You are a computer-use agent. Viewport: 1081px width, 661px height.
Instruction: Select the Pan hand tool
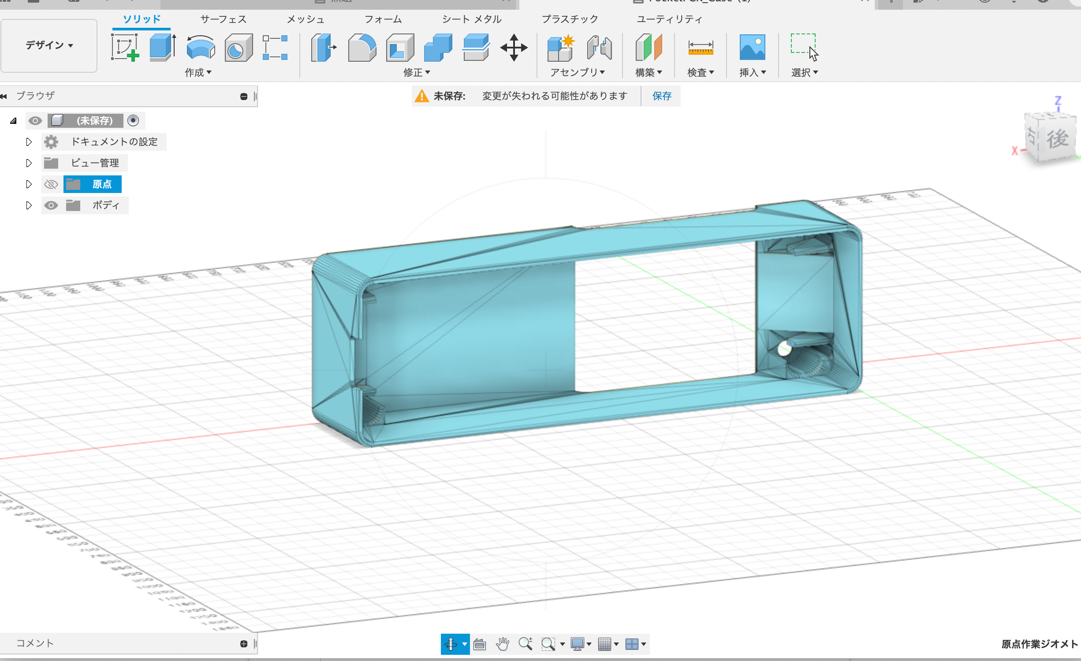(503, 644)
